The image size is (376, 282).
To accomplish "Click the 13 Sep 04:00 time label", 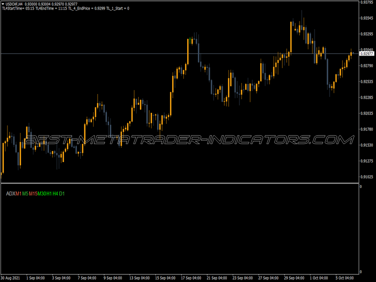I will click(x=140, y=278).
